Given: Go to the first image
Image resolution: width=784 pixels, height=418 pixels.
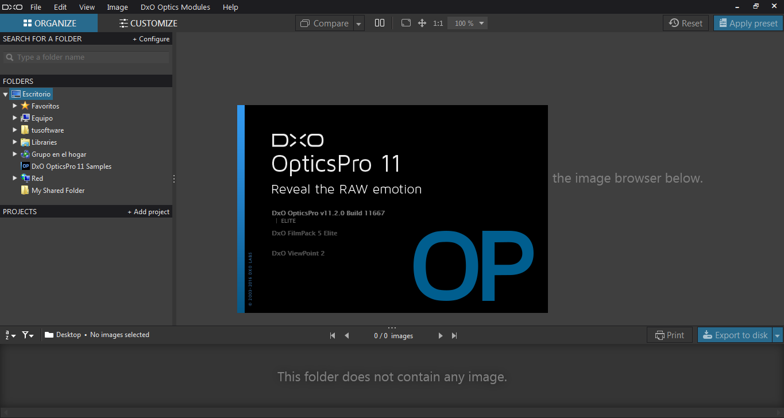Looking at the screenshot, I should click(x=333, y=336).
